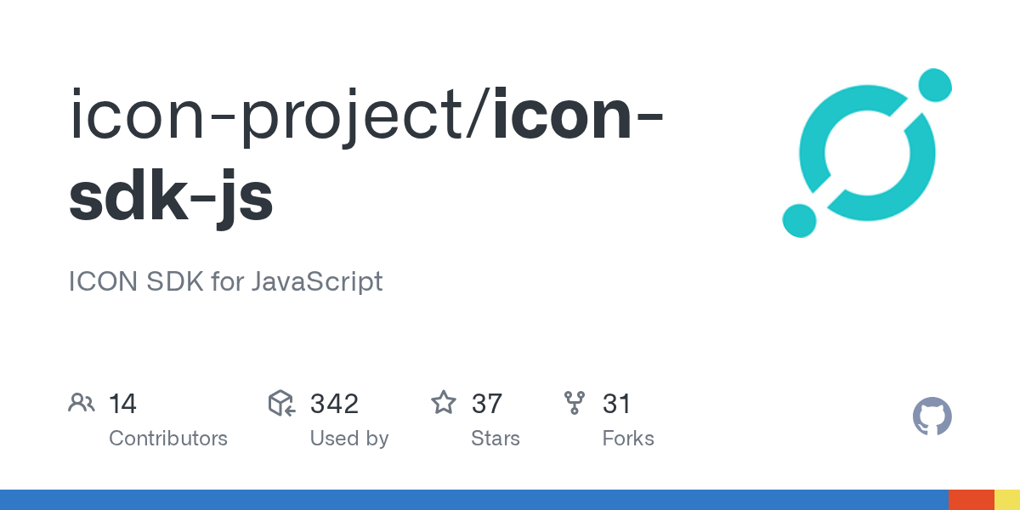
Task: Click the Used by package icon
Action: pos(281,403)
